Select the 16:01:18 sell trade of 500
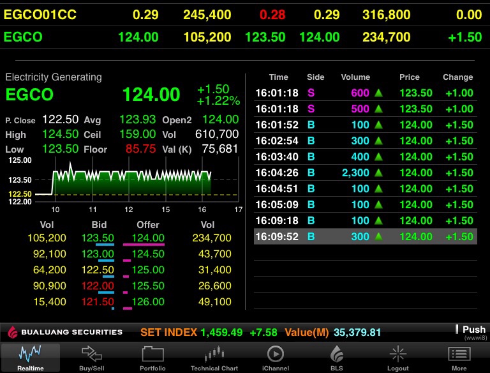The image size is (490, 373). [366, 109]
